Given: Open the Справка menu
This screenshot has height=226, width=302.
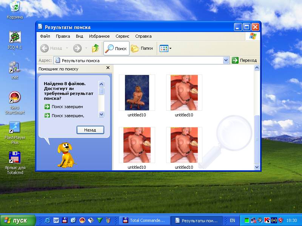Looking at the screenshot, I should [x=143, y=36].
